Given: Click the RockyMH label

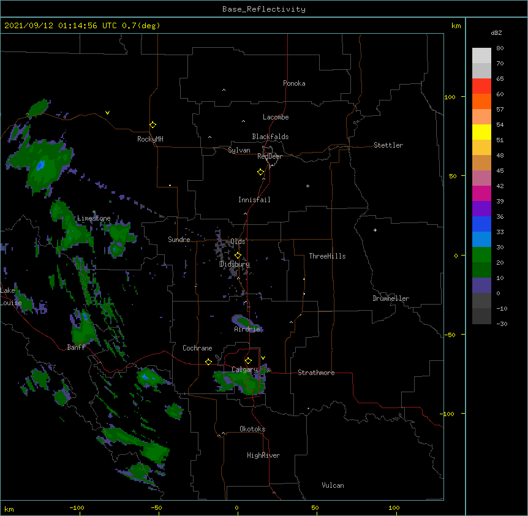Looking at the screenshot, I should click(150, 139).
